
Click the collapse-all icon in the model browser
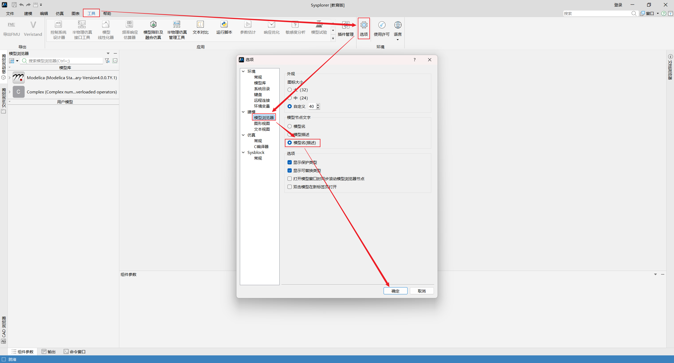[x=115, y=61]
